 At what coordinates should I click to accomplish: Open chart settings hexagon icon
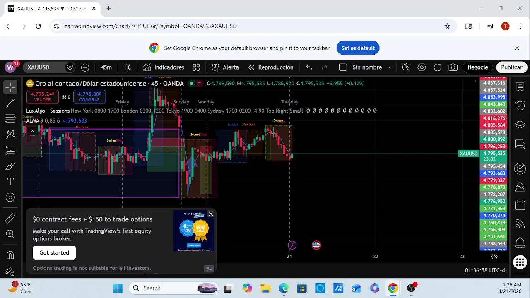422,67
